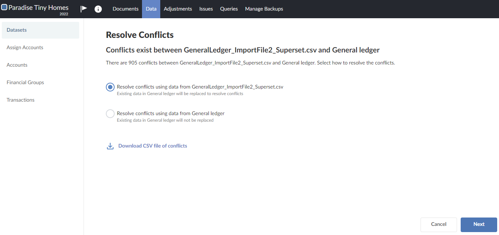Open the Adjustments section
Image resolution: width=499 pixels, height=235 pixels.
(178, 9)
